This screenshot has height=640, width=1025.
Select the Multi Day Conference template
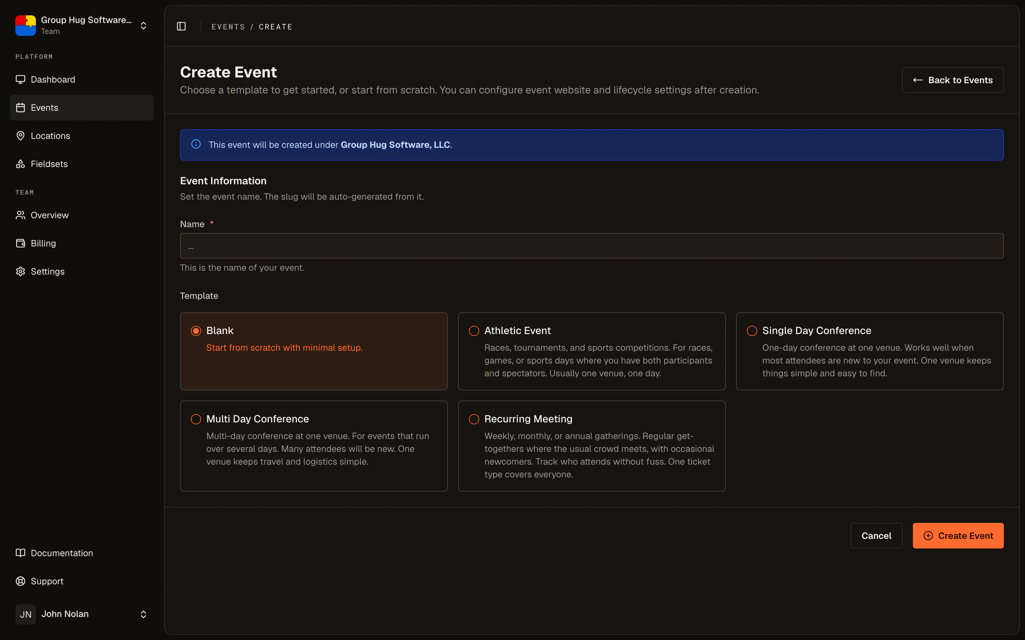(314, 446)
